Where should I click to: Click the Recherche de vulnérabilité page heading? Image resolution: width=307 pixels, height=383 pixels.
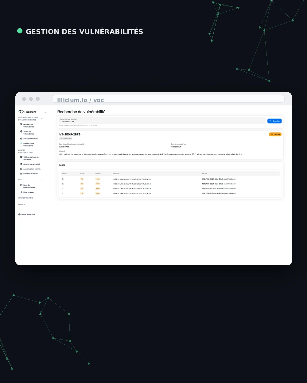pos(81,112)
